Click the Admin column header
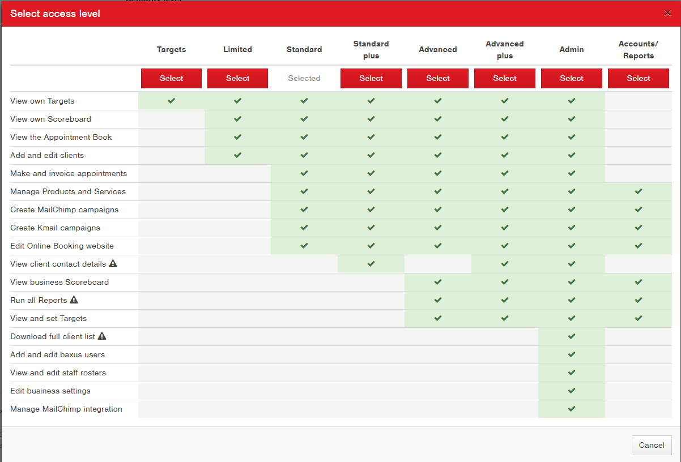This screenshot has height=462, width=681. point(572,50)
